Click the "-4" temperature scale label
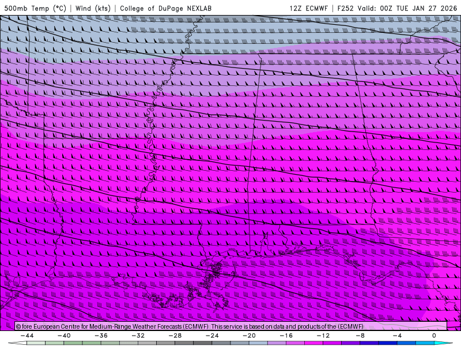The image size is (461, 346). click(397, 336)
